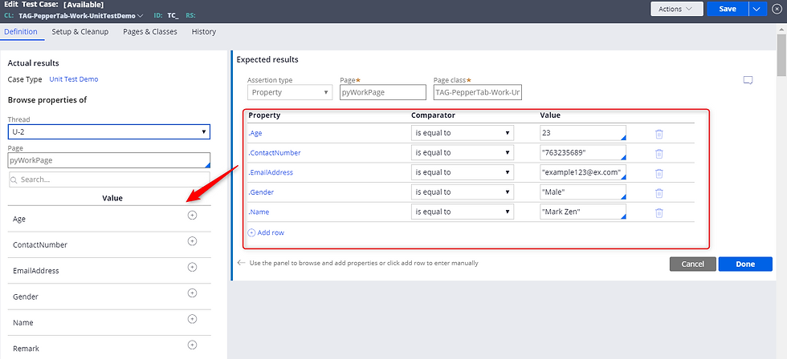The height and width of the screenshot is (359, 787).
Task: Click the Add row link
Action: click(x=267, y=232)
